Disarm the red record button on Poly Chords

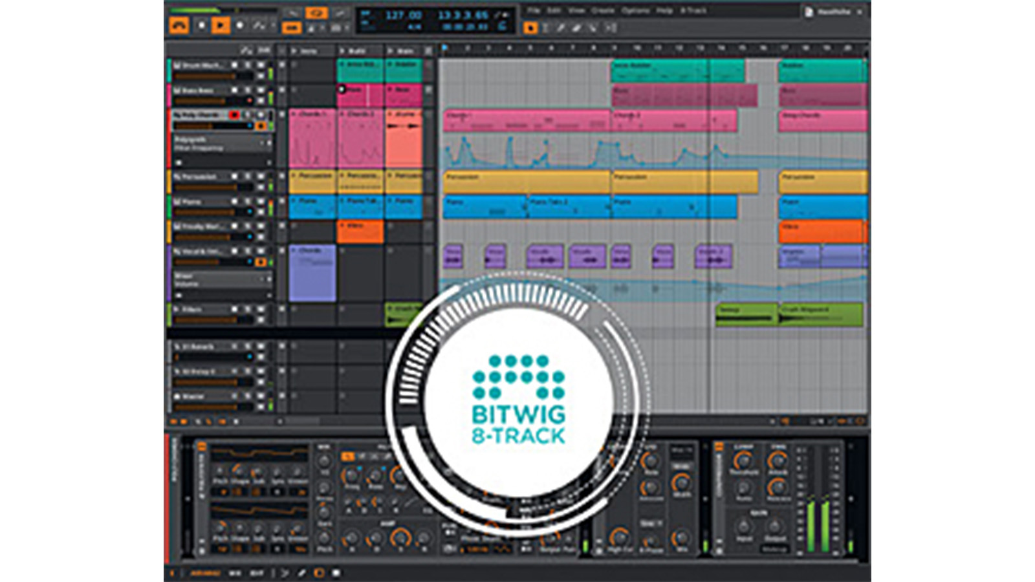[x=235, y=115]
